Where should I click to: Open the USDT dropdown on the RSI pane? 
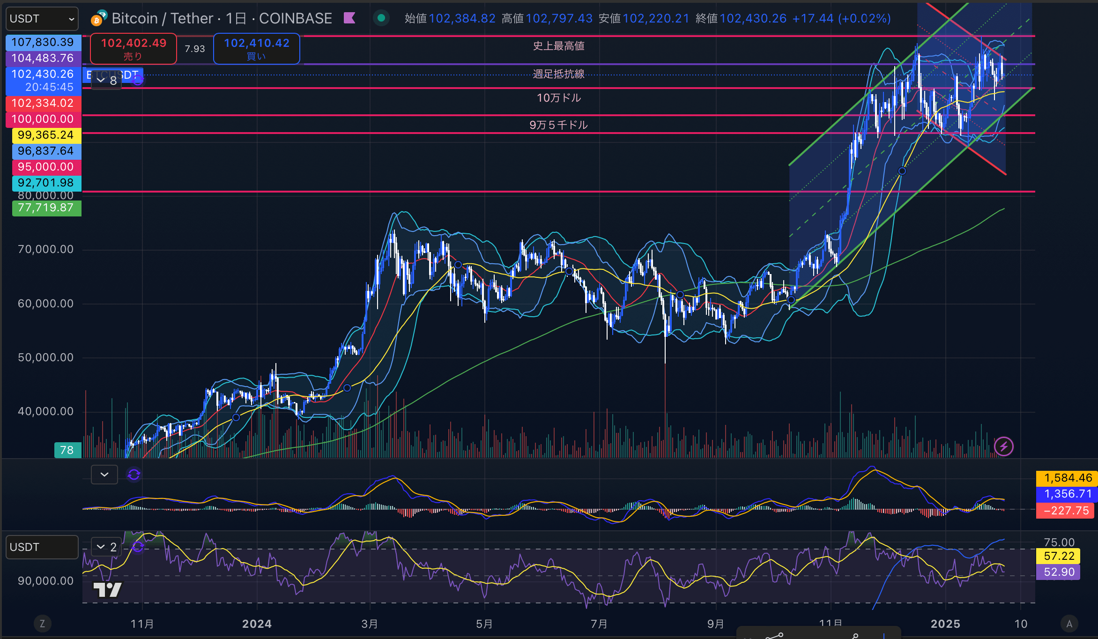click(x=42, y=547)
